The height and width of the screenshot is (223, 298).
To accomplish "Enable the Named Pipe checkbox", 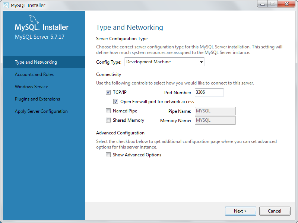I will [108, 111].
